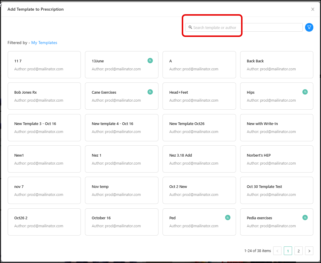Focus the search template or author field
Viewport: 321px width, 263px height.
point(245,27)
